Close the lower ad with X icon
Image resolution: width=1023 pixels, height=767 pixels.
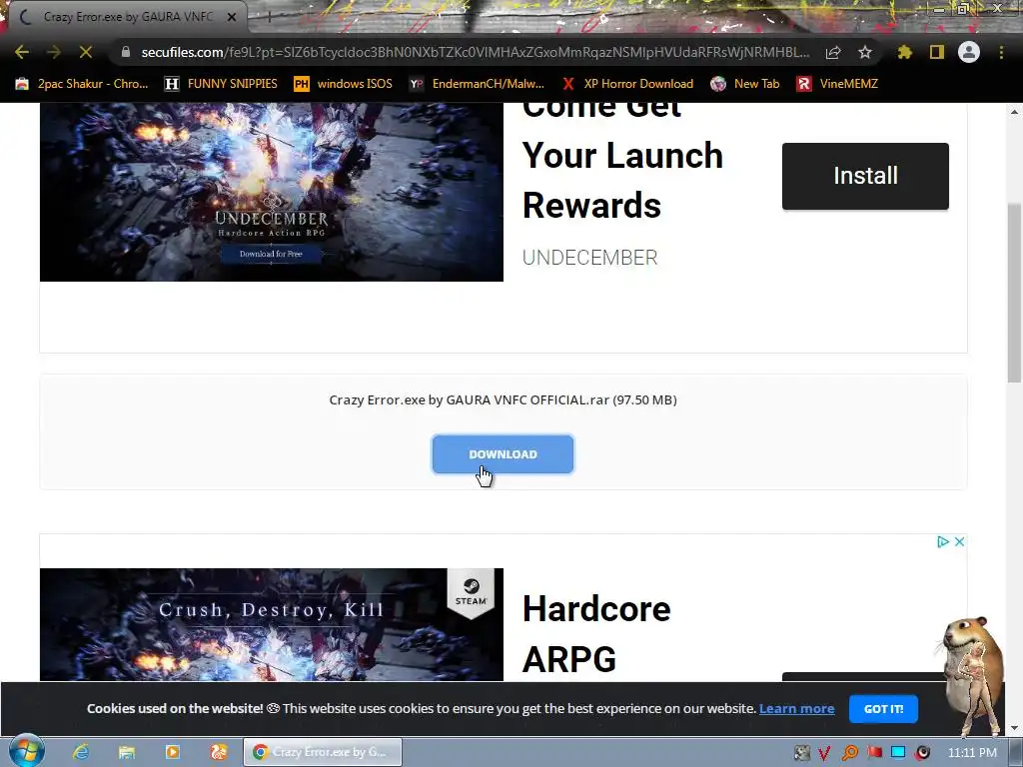click(x=959, y=542)
